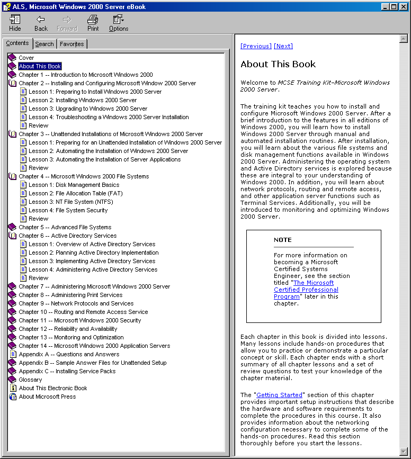Click the page icon for Appendix A

pos(13,354)
